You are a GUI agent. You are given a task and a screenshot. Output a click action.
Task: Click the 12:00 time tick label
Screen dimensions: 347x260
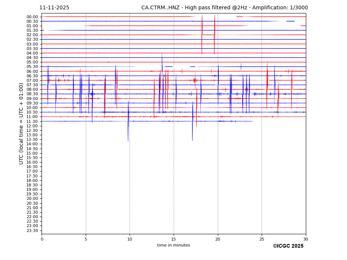[32, 126]
